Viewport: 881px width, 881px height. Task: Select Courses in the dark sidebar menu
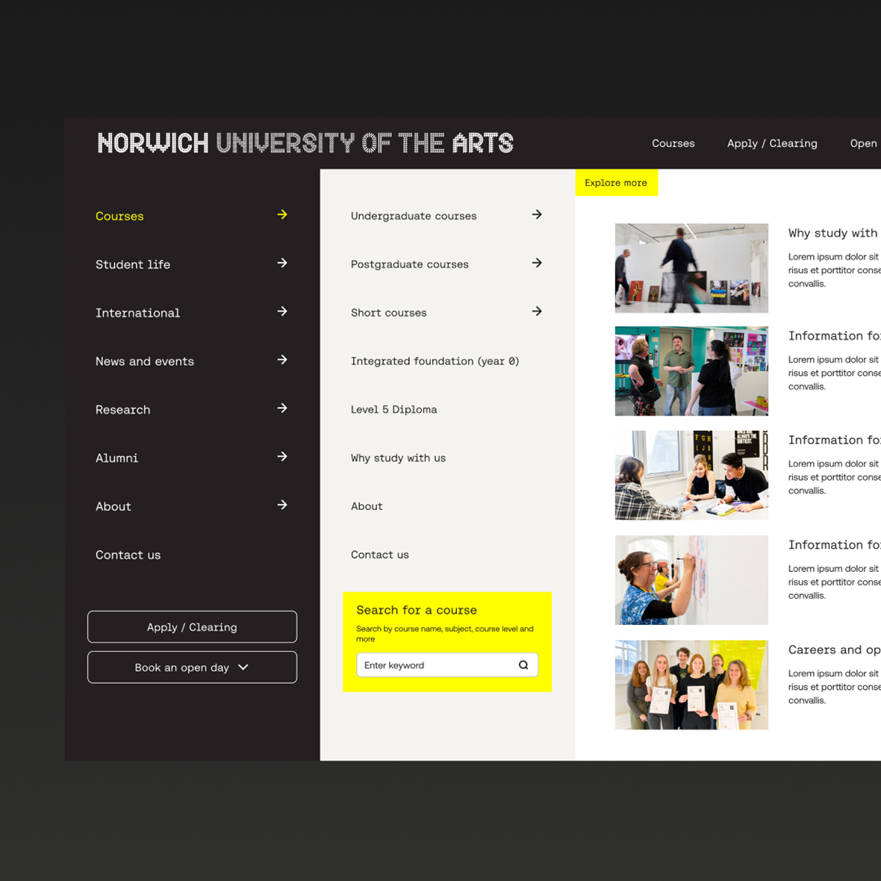tap(119, 217)
